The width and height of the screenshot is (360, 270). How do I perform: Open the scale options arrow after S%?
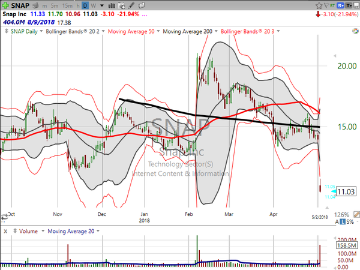pyautogui.click(x=358, y=222)
